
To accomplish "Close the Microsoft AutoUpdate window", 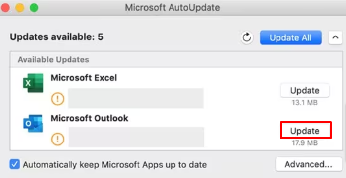I will point(5,8).
